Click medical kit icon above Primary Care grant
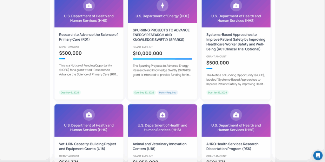Viewport: 325px width, 162px height. coord(89,5)
